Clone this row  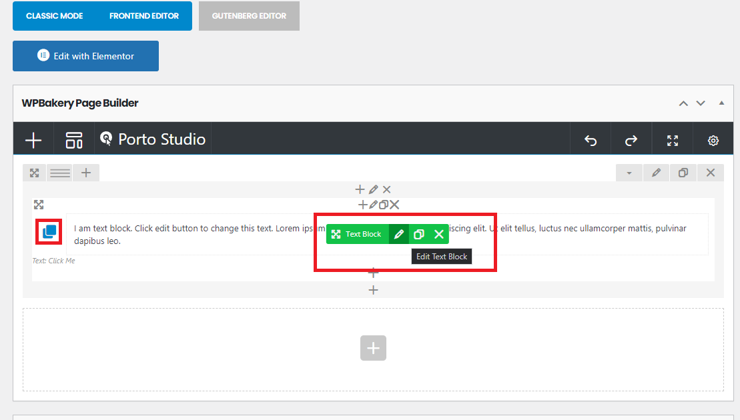(x=683, y=173)
